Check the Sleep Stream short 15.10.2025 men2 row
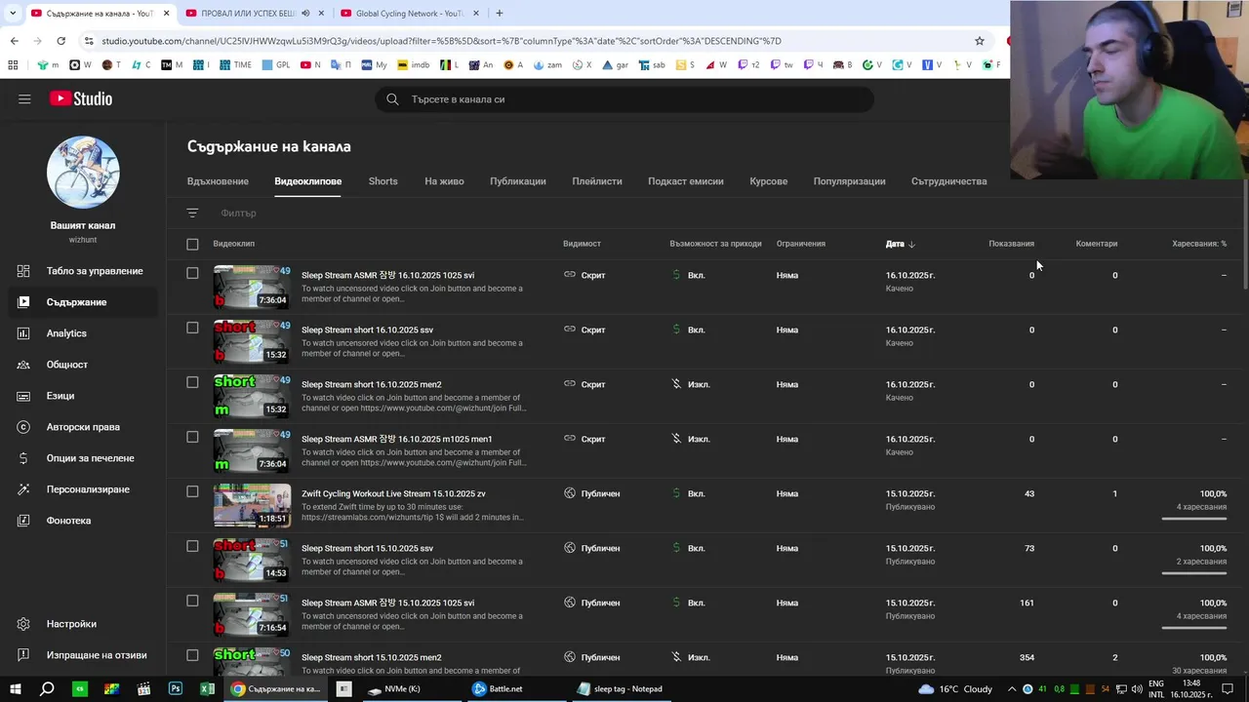Screen dimensions: 1249x702 pos(192,655)
